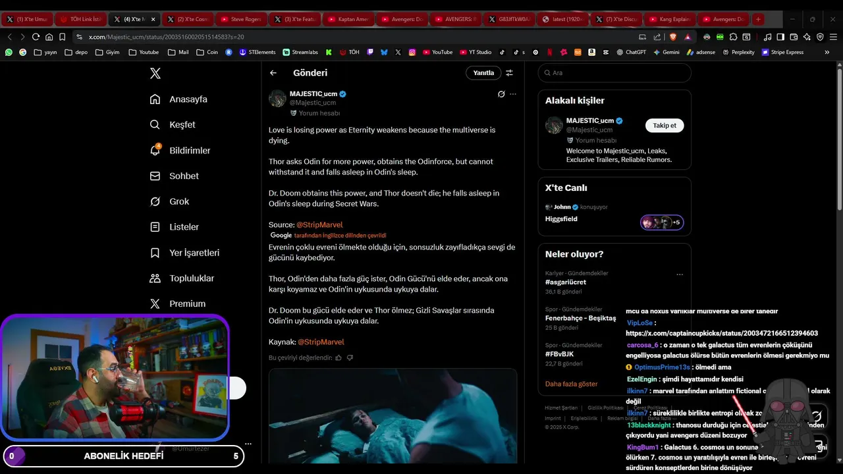Screen dimensions: 843x474
Task: Open Mail bookmarks folder
Action: click(178, 52)
